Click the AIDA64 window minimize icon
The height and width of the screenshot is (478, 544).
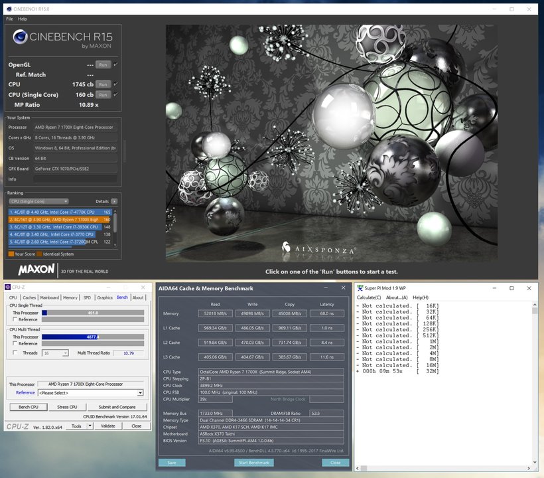(x=326, y=287)
